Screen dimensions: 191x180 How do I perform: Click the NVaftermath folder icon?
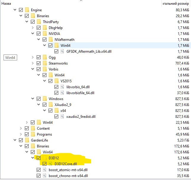click(51, 39)
